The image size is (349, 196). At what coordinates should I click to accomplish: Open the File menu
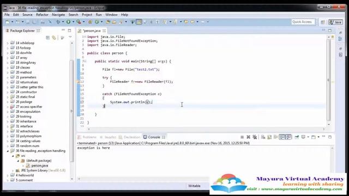(x=7, y=15)
